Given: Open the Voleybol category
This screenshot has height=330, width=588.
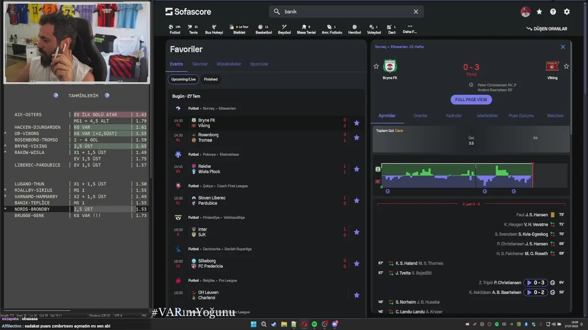Looking at the screenshot, I should pos(374,29).
